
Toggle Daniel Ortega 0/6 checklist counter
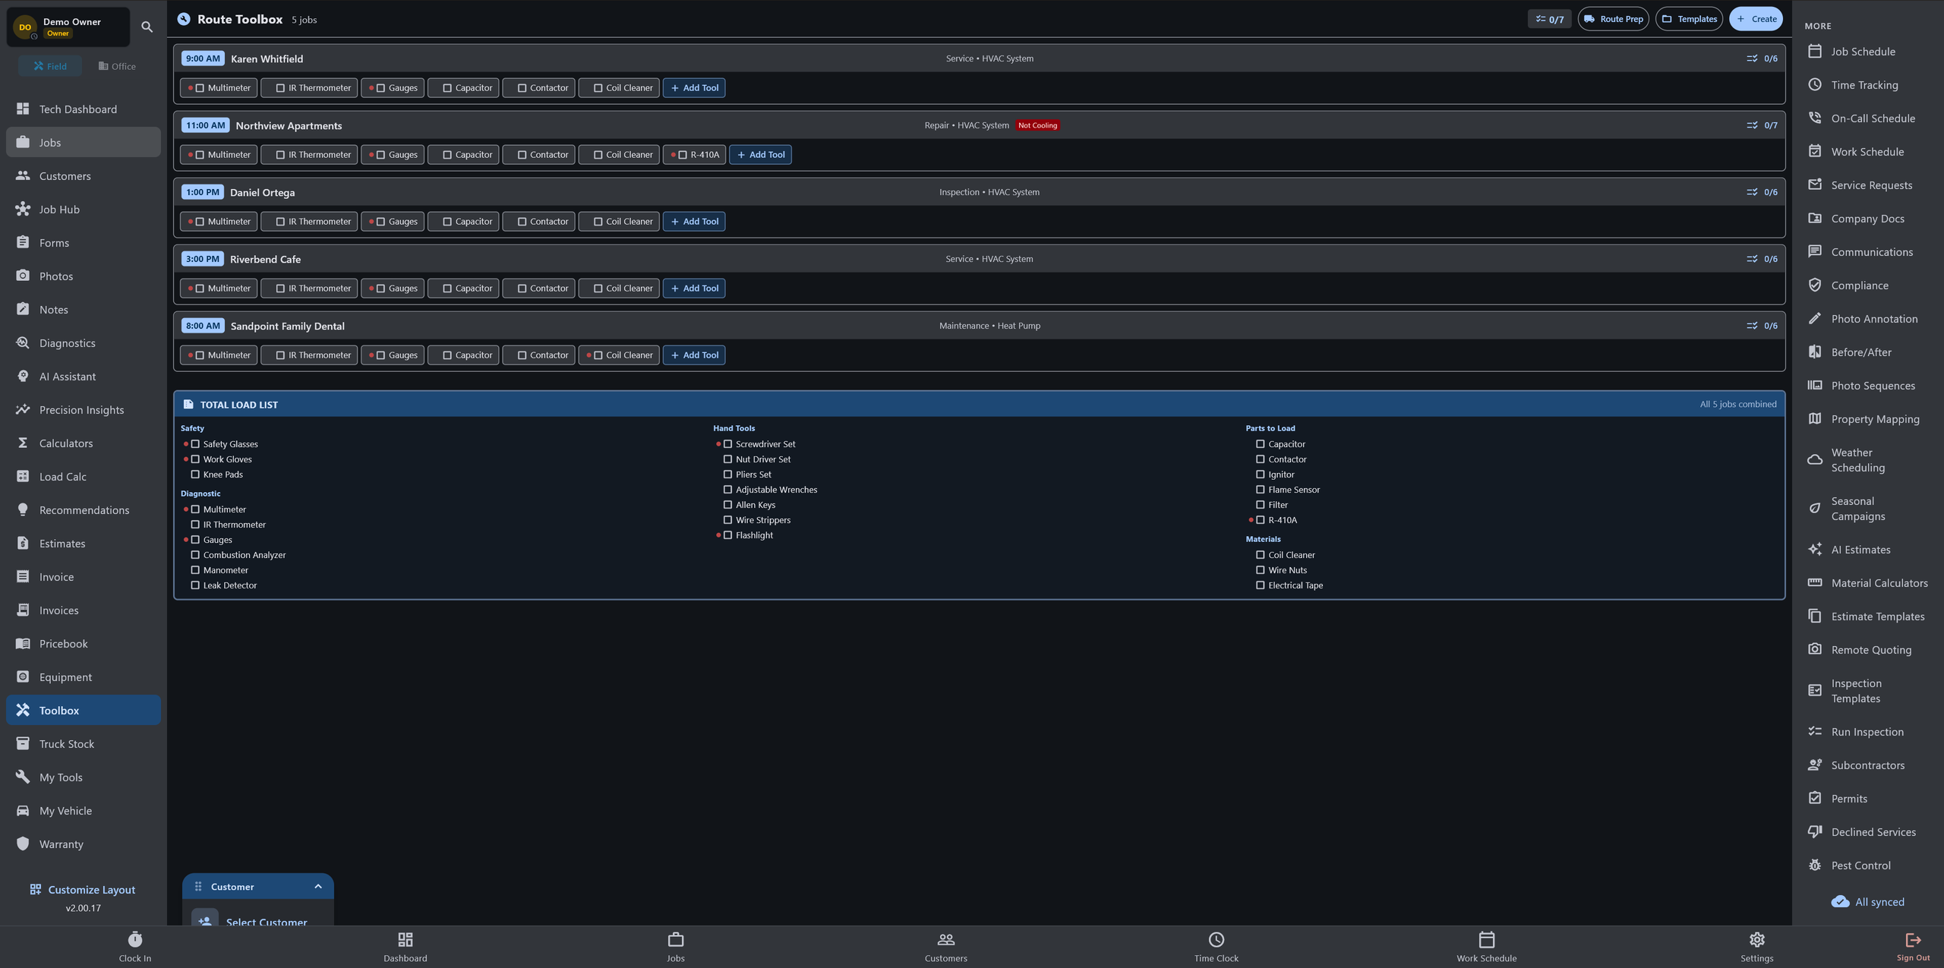[1762, 192]
